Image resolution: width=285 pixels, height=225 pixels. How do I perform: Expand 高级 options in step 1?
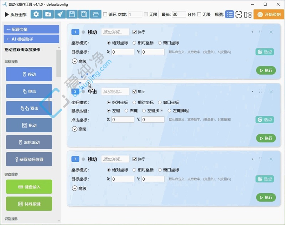pos(74,61)
